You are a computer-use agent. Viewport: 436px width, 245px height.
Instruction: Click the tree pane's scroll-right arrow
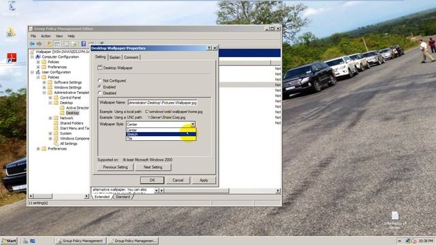point(87,196)
